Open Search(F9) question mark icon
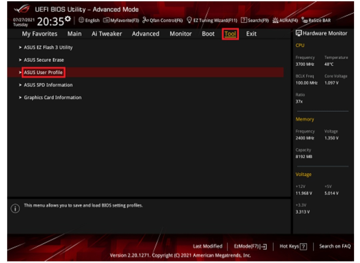The image size is (360, 263). (x=244, y=20)
